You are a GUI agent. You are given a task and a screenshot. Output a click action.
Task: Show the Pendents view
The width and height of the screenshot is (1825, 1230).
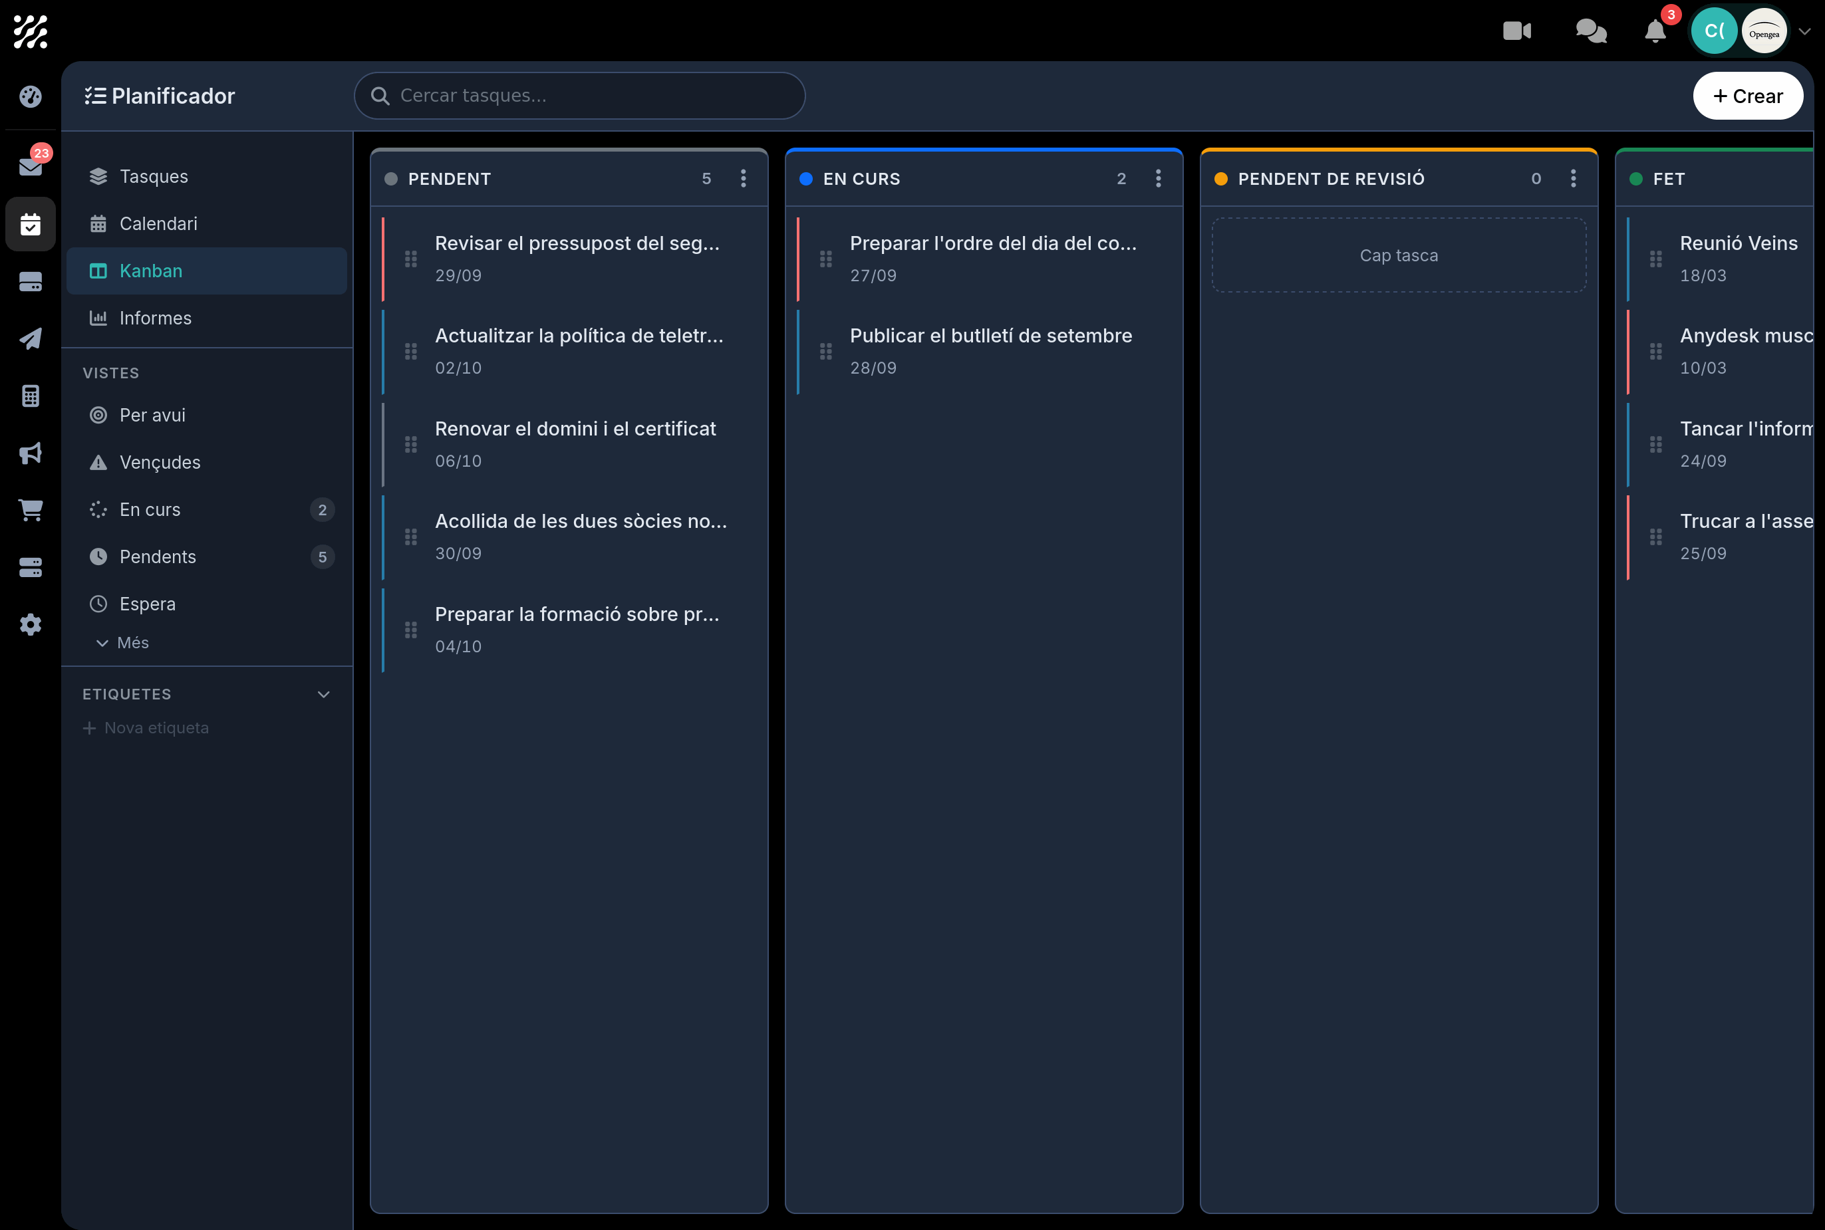tap(207, 556)
